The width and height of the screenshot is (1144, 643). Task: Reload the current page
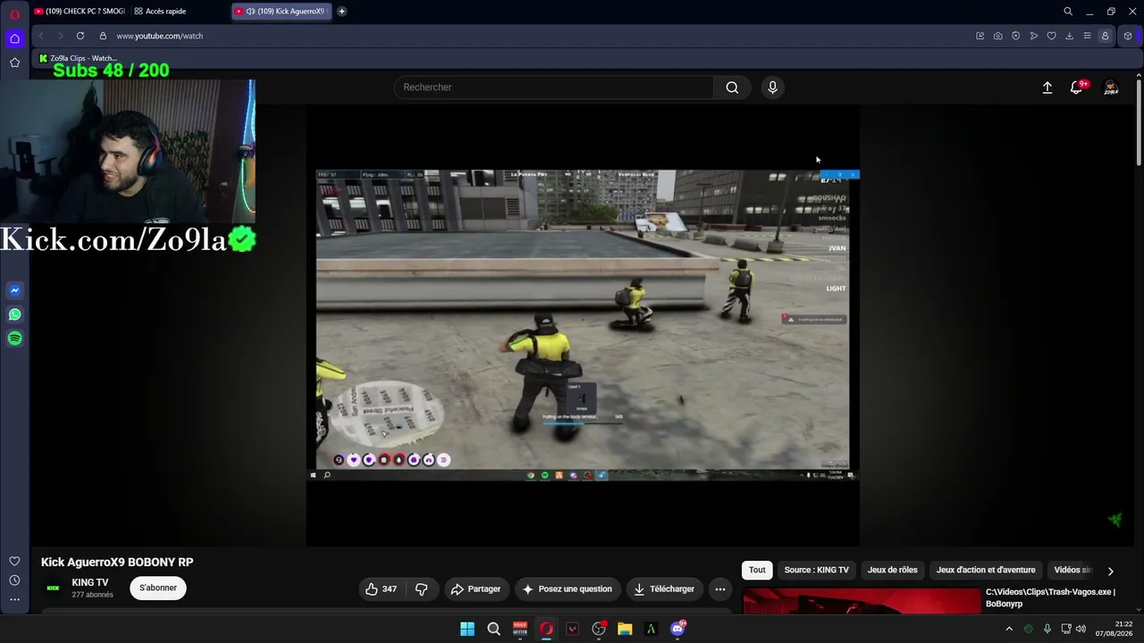click(x=80, y=36)
